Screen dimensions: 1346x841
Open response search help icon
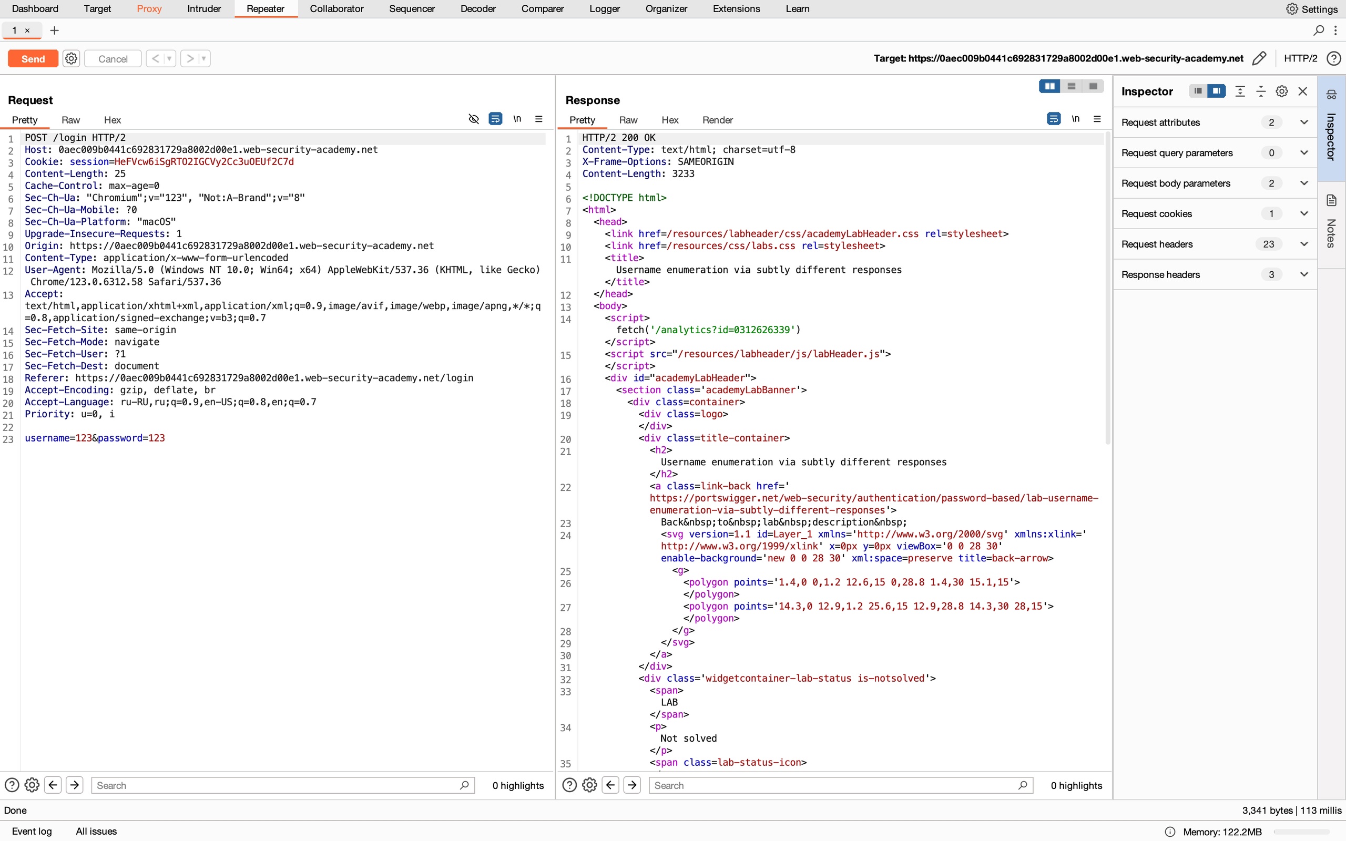569,785
